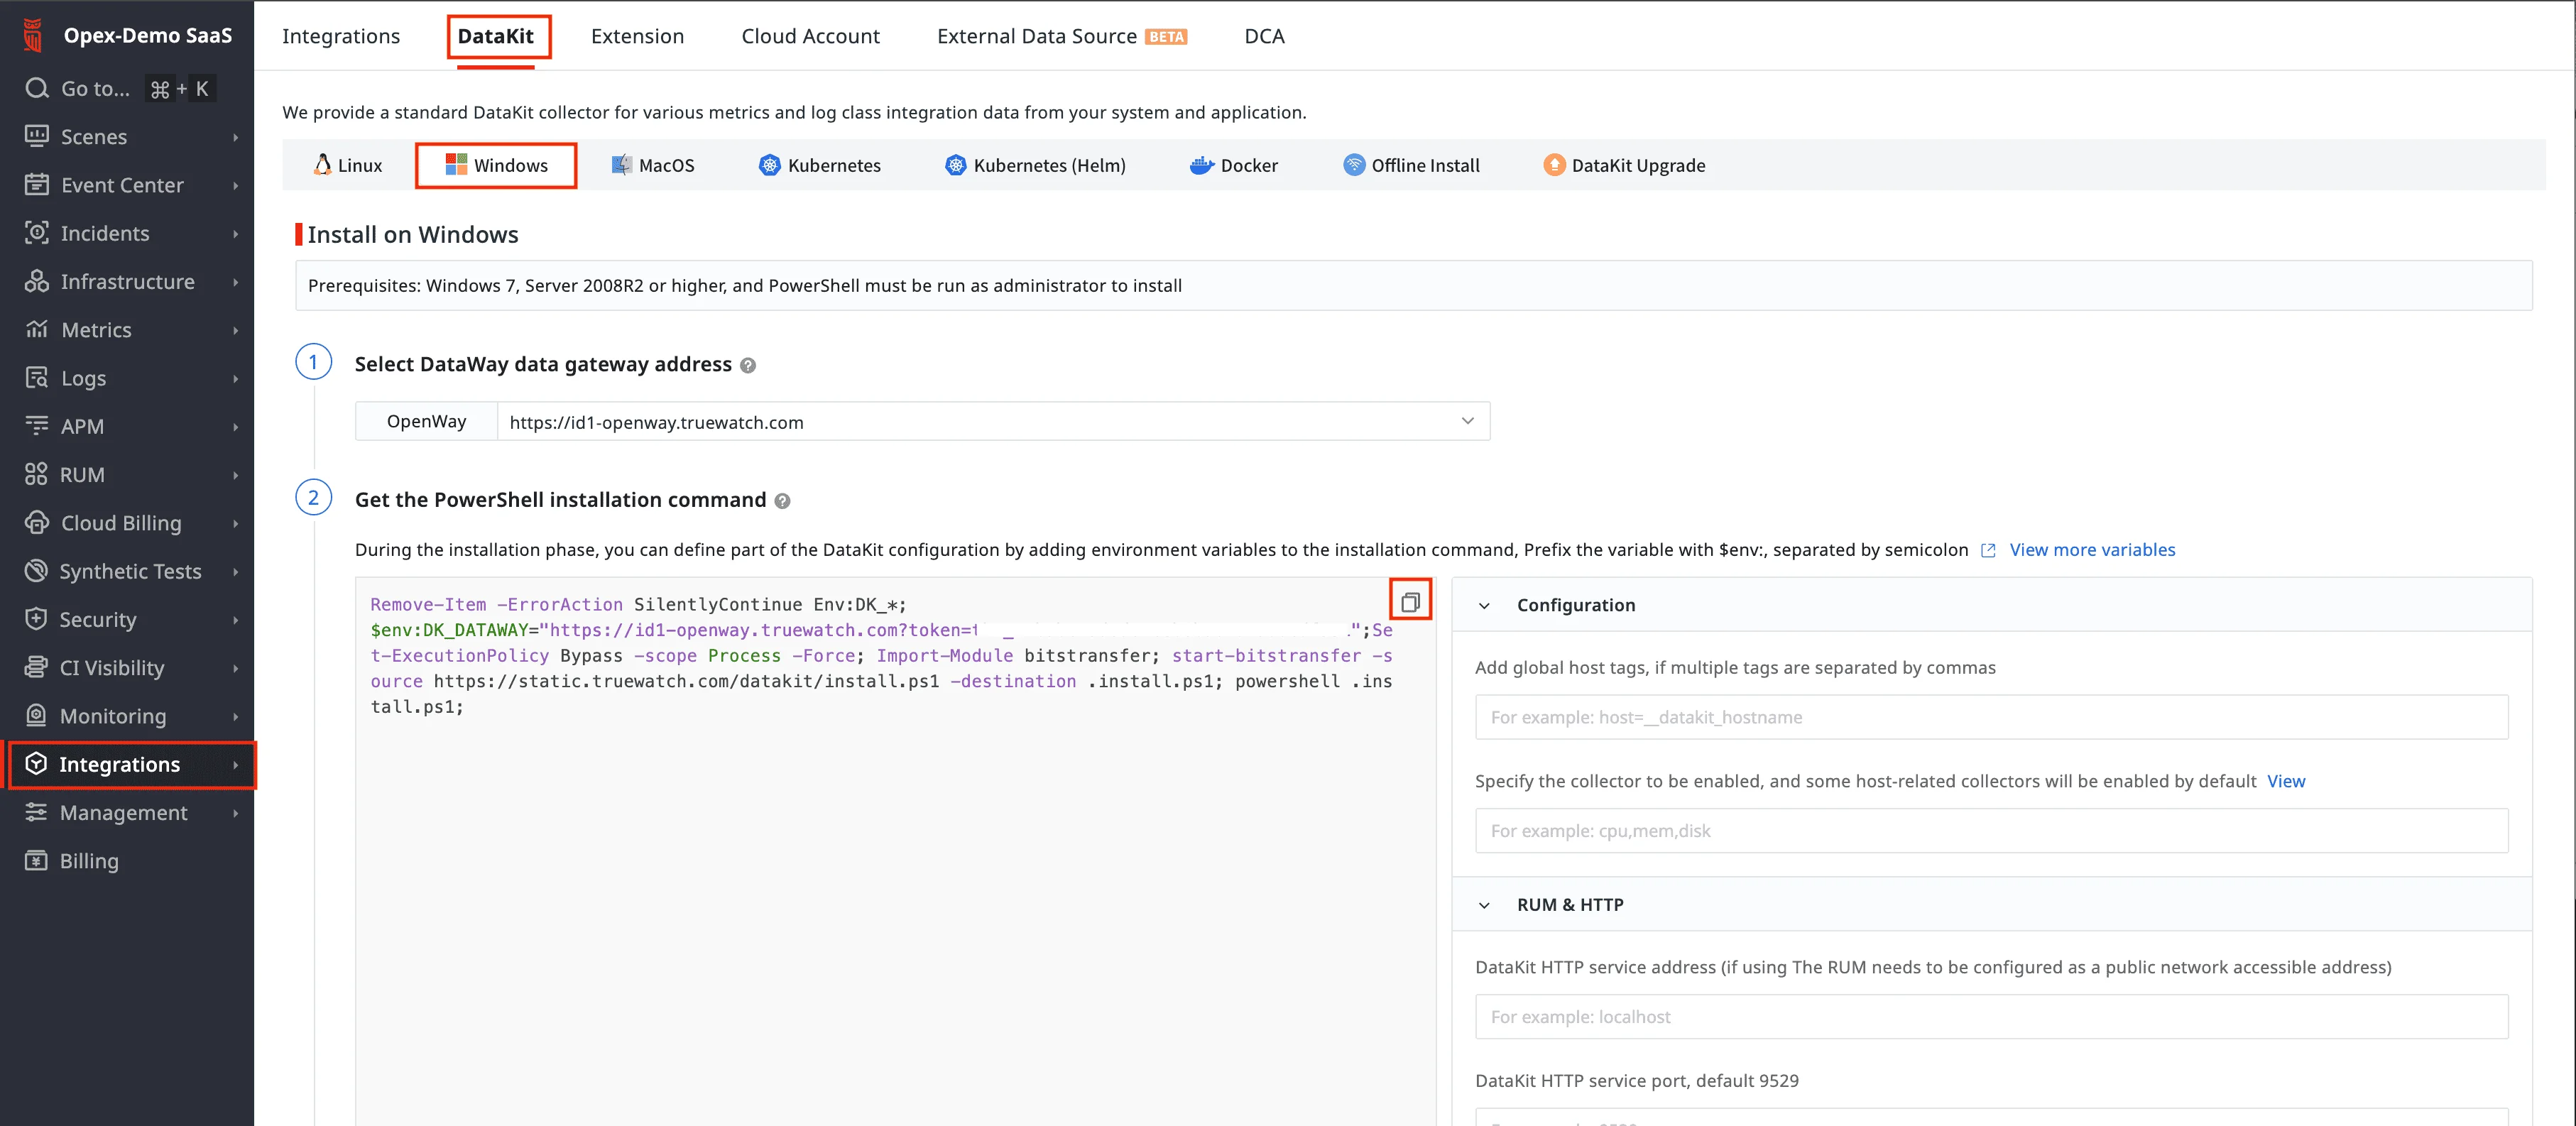
Task: Click the Monitoring sidebar icon
Action: point(36,716)
